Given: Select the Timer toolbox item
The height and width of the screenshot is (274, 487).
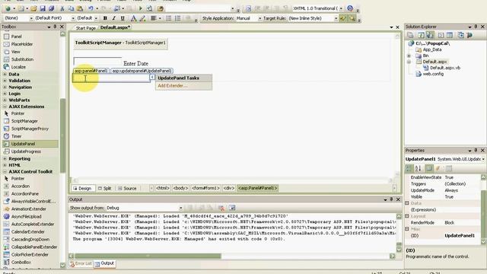Looking at the screenshot, I should (x=16, y=136).
